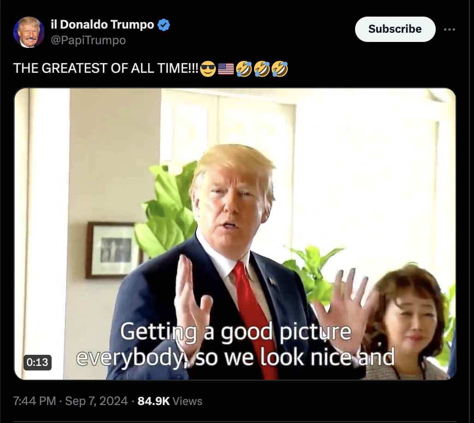Click the @PapiTrumpo handle

click(x=88, y=40)
